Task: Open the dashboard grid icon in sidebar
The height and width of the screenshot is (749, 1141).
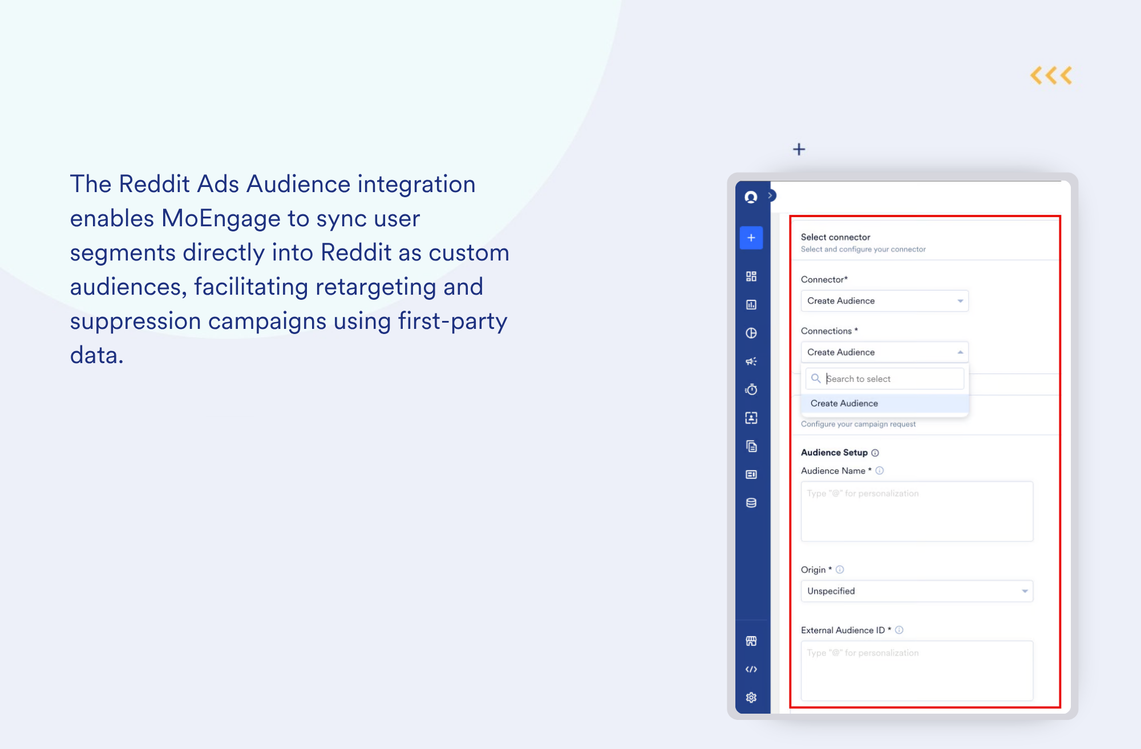Action: click(x=751, y=276)
